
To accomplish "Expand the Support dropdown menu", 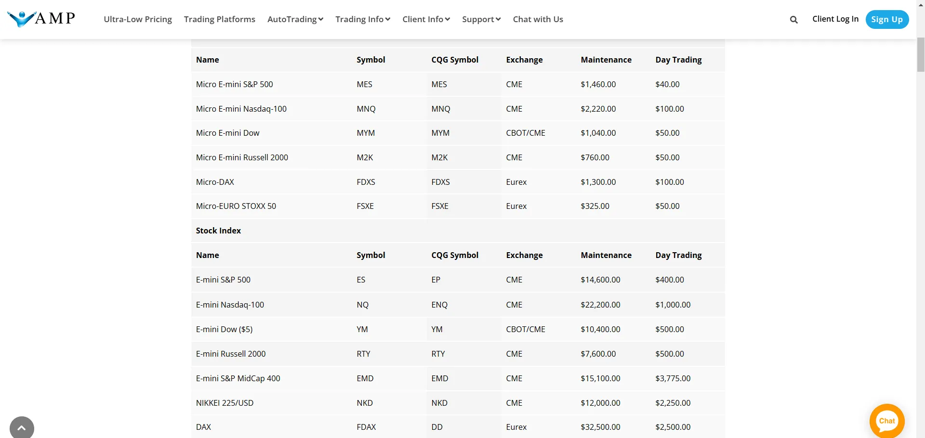I will tap(481, 19).
